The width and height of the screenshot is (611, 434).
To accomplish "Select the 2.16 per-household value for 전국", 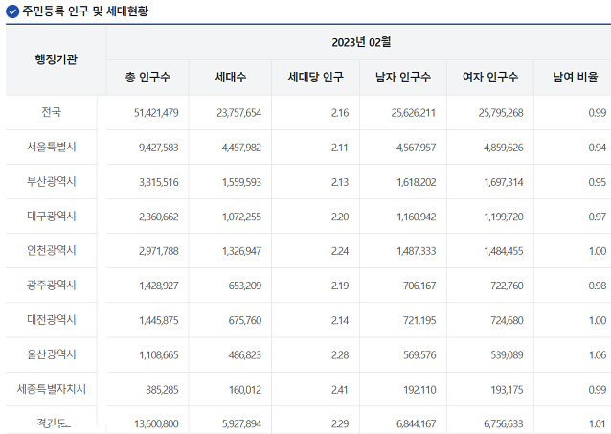I will [340, 113].
